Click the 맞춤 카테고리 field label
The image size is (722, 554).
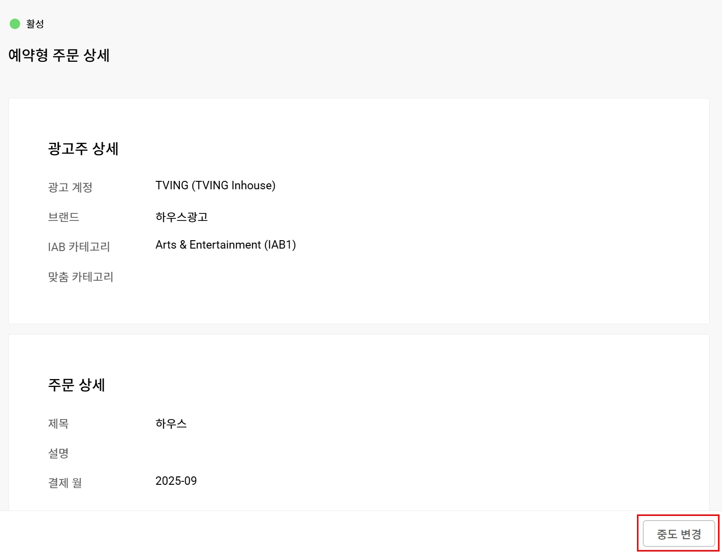(x=81, y=277)
